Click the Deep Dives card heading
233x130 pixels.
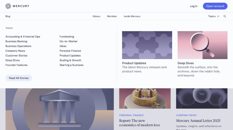[186, 63]
